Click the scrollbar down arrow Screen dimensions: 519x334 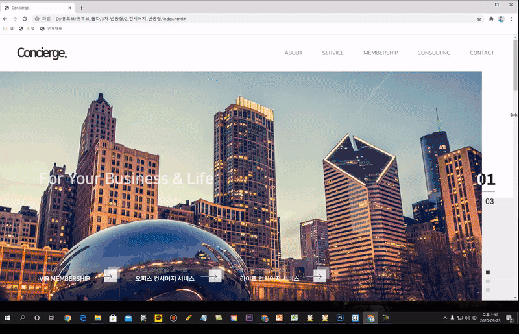click(x=515, y=298)
